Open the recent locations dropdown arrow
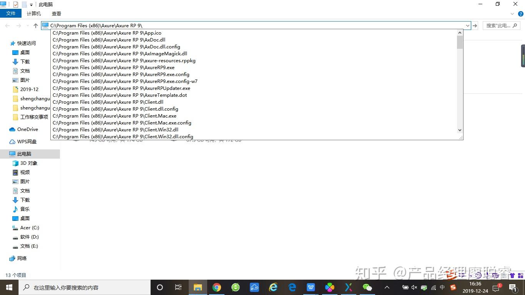The width and height of the screenshot is (525, 295). coord(27,26)
